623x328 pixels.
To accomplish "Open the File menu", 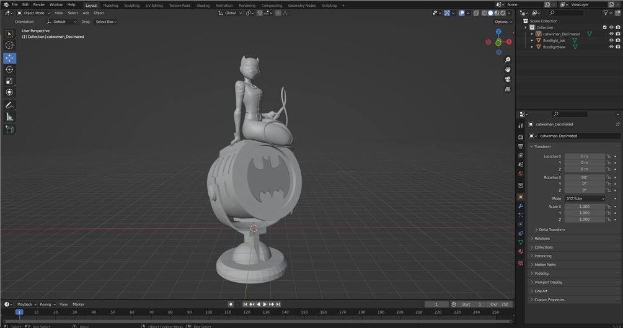I will (15, 5).
